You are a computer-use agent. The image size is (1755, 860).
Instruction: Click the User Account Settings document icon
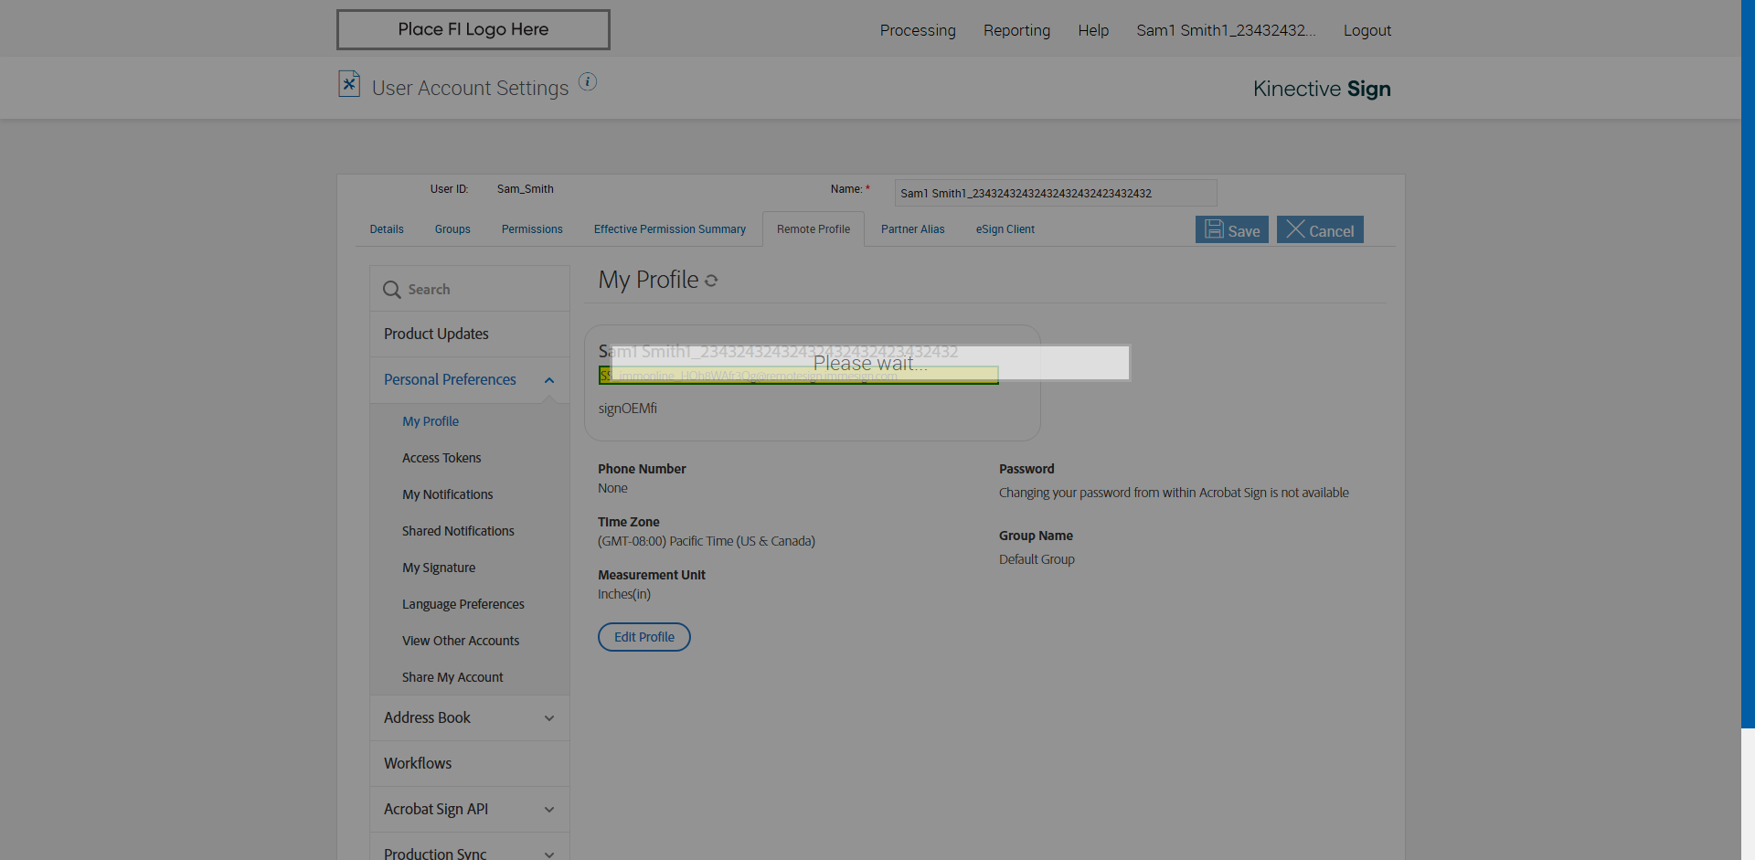(x=349, y=84)
